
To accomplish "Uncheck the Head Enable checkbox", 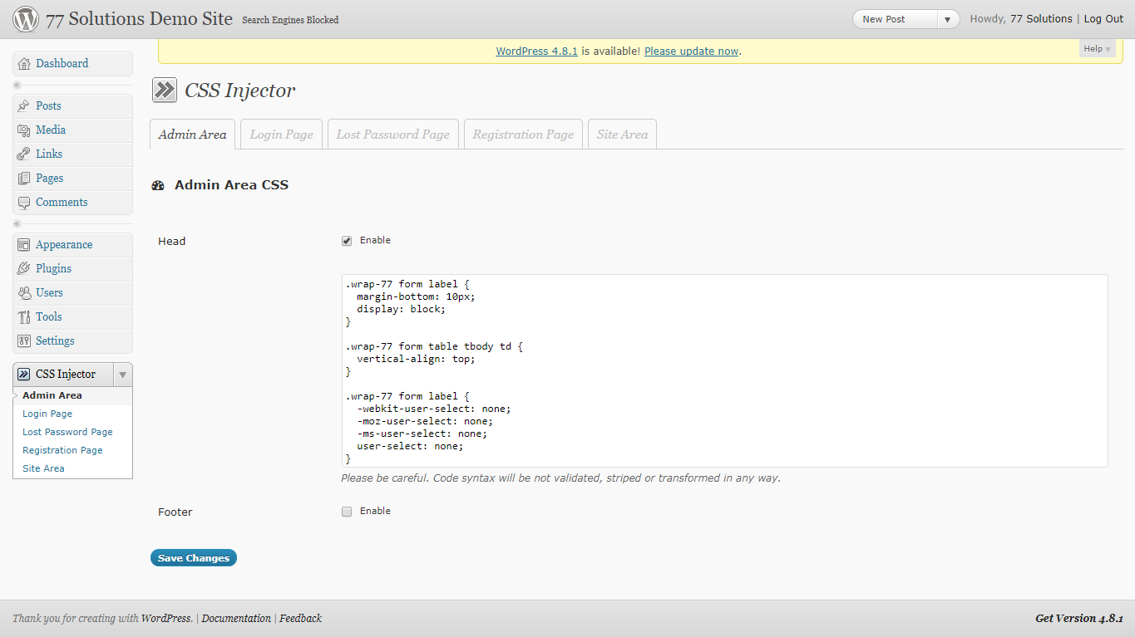I will [x=347, y=241].
